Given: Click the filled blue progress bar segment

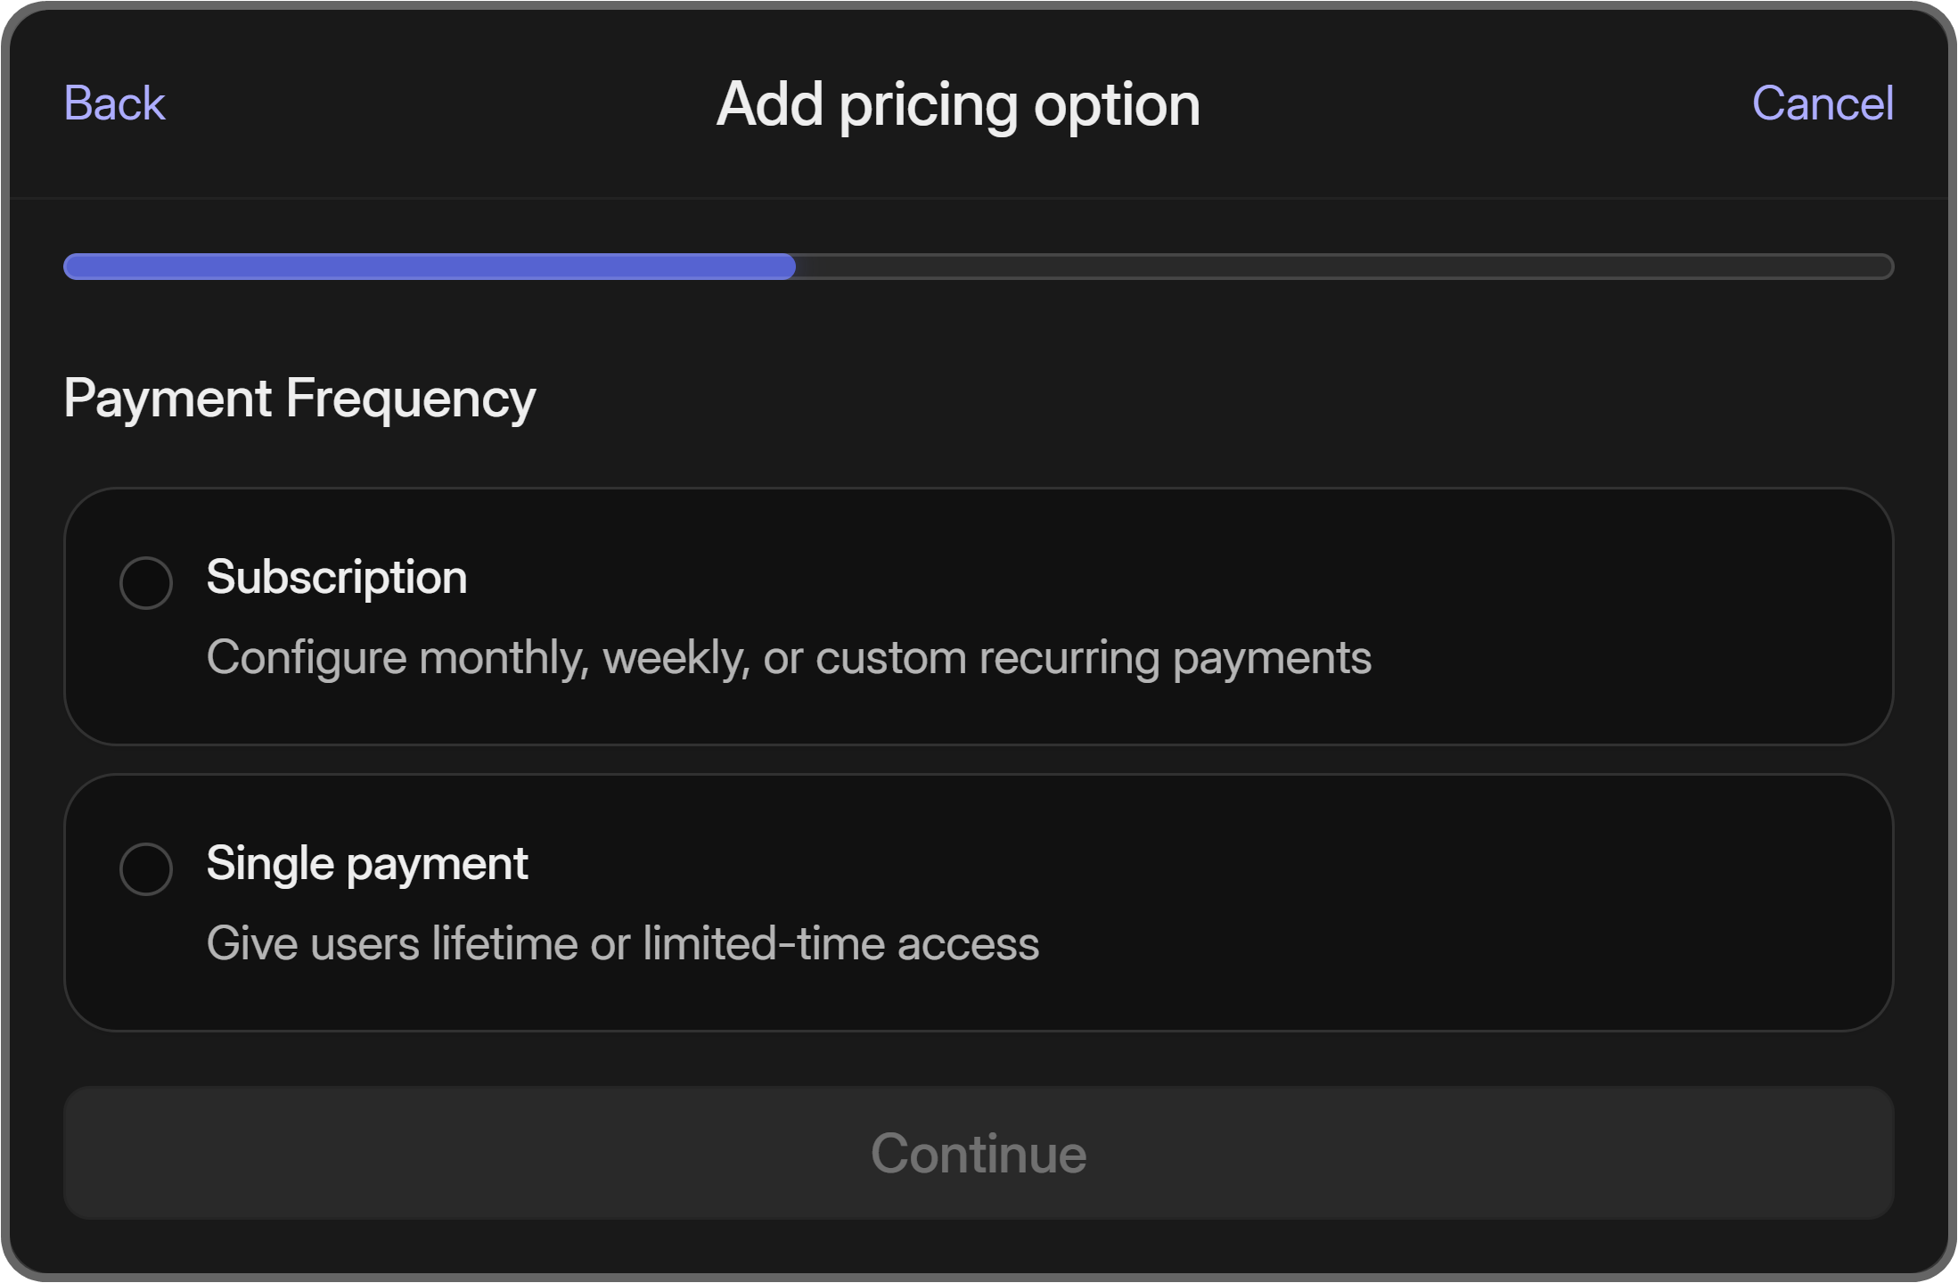Looking at the screenshot, I should pyautogui.click(x=428, y=267).
